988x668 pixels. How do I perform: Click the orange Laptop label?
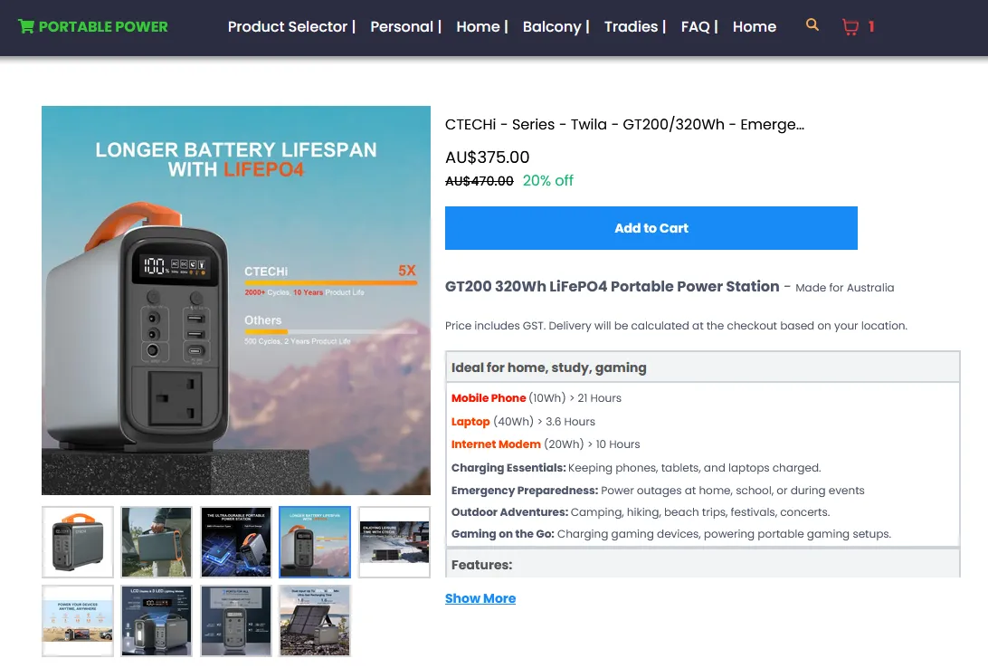coord(470,422)
